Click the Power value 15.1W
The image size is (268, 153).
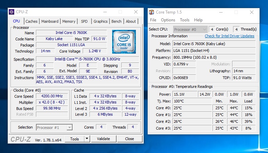185,94
